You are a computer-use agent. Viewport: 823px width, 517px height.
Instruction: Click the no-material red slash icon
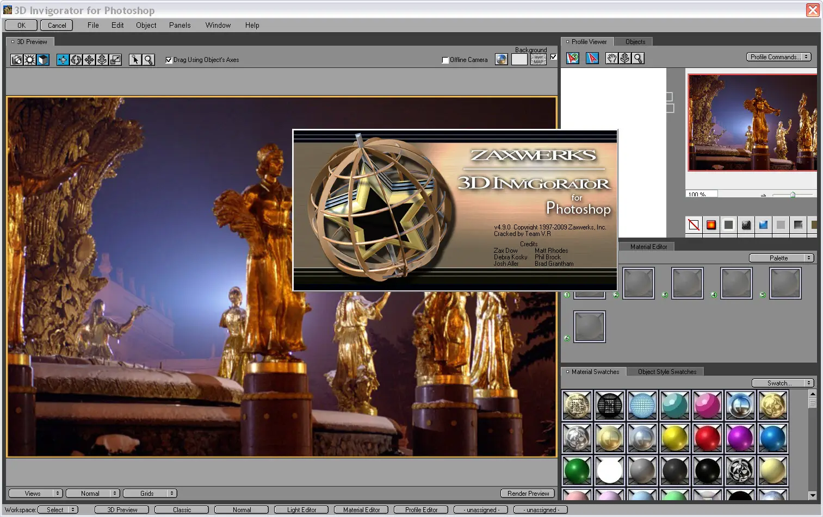[x=694, y=225]
